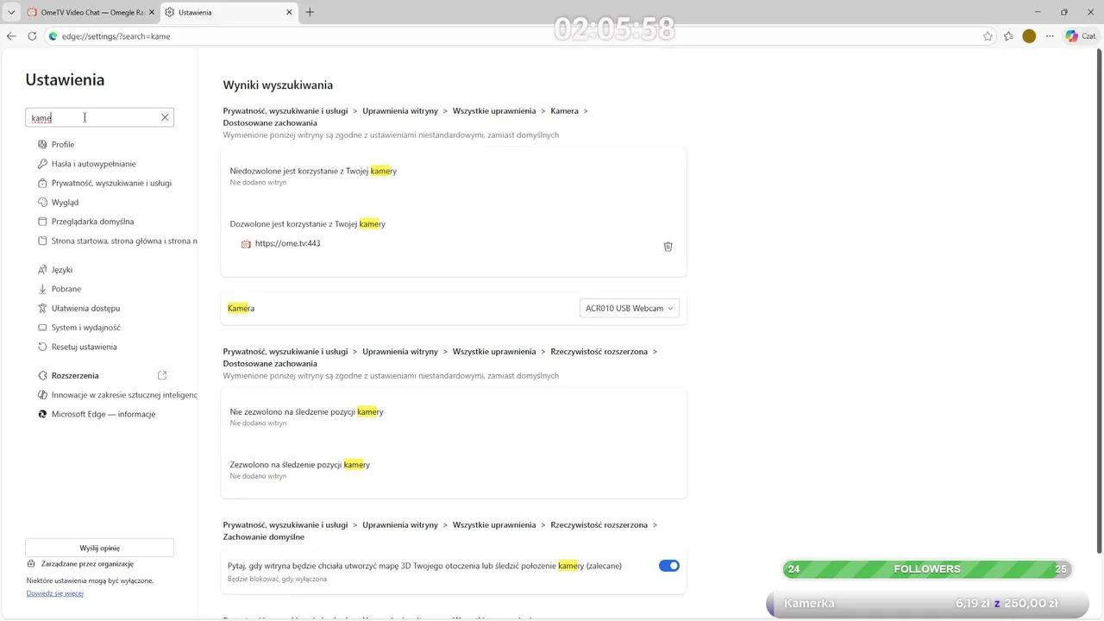Open Wygląd settings section
Image resolution: width=1104 pixels, height=621 pixels.
(x=65, y=203)
